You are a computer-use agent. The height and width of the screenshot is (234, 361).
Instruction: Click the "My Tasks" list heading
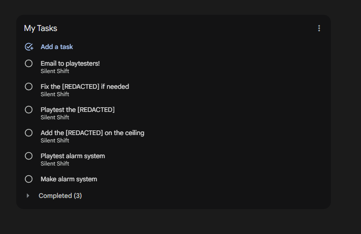(41, 28)
